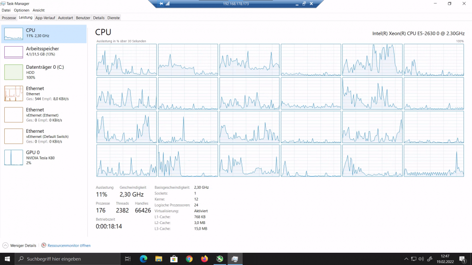Click the volume speaker tray icon

click(421, 259)
